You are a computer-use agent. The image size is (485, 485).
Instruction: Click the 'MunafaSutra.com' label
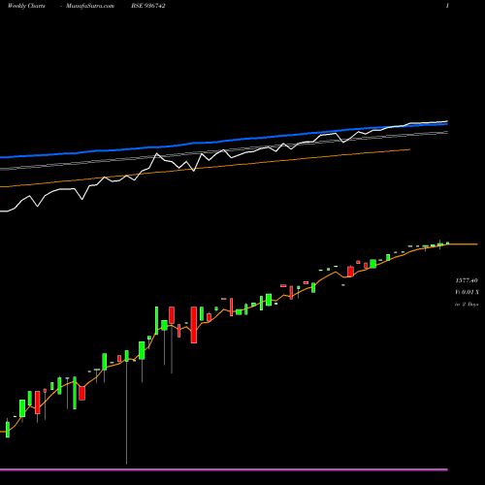(x=90, y=6)
